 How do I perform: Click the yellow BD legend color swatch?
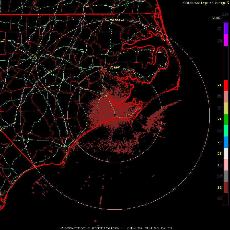coord(226,108)
